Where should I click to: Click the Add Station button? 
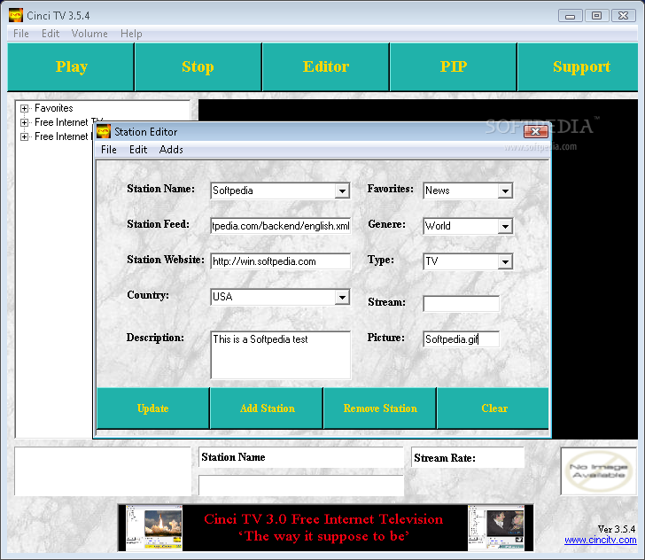(x=267, y=408)
